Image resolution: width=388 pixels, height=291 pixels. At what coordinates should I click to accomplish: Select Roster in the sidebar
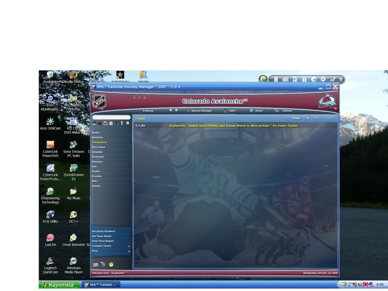tap(96, 133)
